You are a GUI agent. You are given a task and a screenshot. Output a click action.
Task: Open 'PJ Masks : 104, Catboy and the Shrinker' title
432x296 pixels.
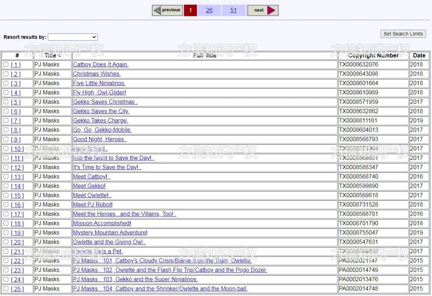[160, 289]
